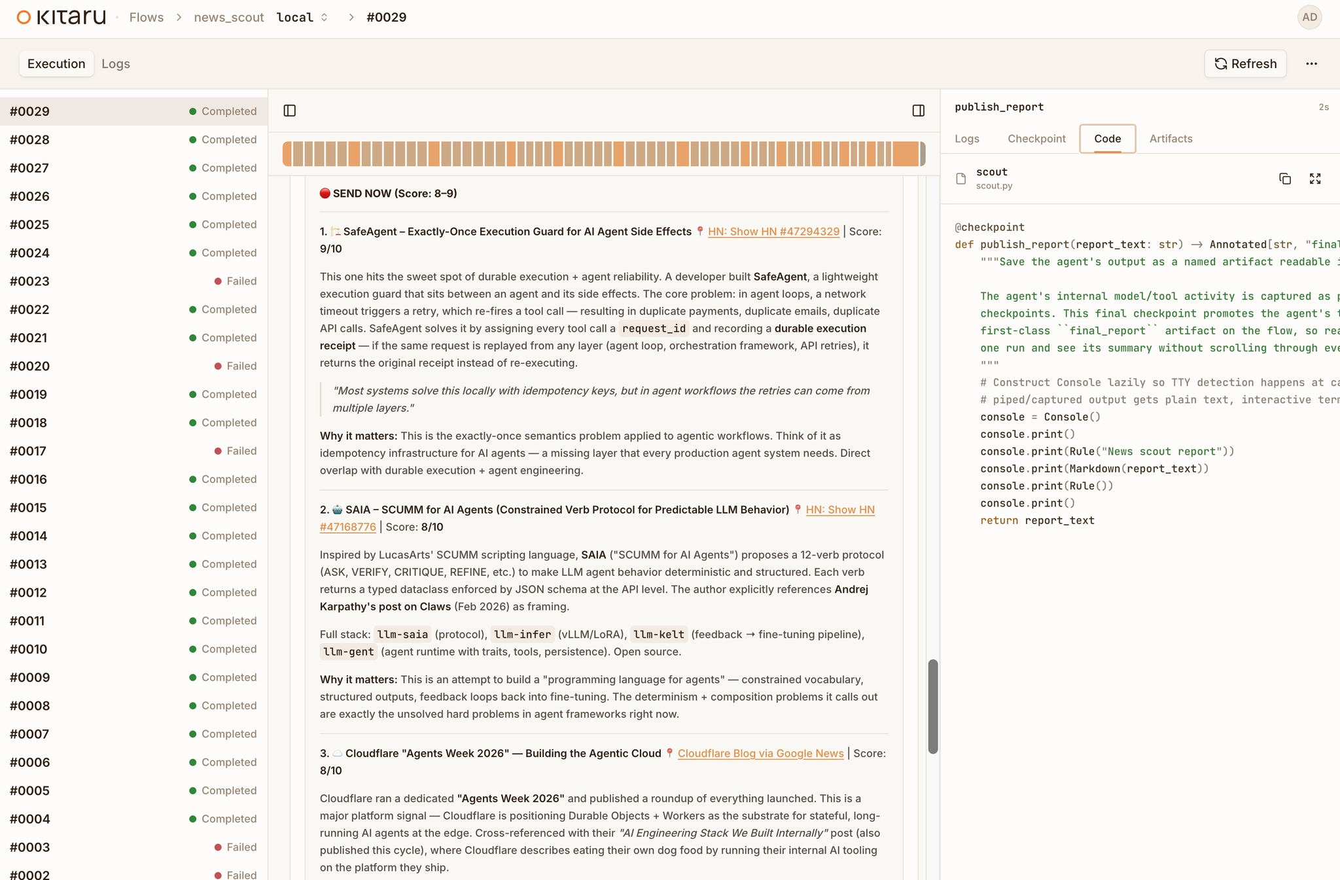Click the scout.py file icon
This screenshot has height=880, width=1340.
click(x=961, y=179)
